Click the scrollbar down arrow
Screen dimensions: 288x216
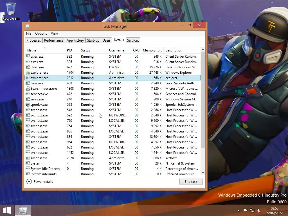(203, 172)
